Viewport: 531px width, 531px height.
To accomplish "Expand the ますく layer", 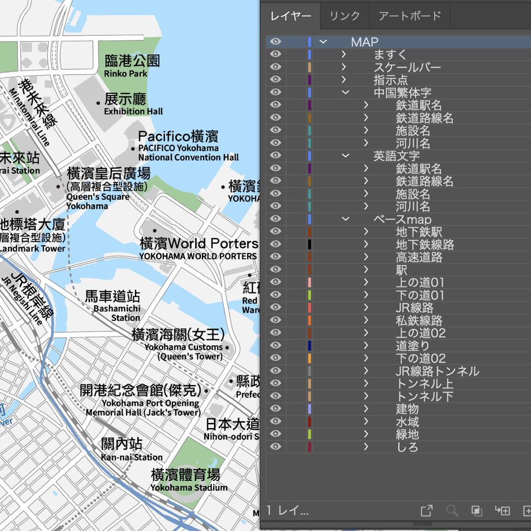I will click(344, 54).
